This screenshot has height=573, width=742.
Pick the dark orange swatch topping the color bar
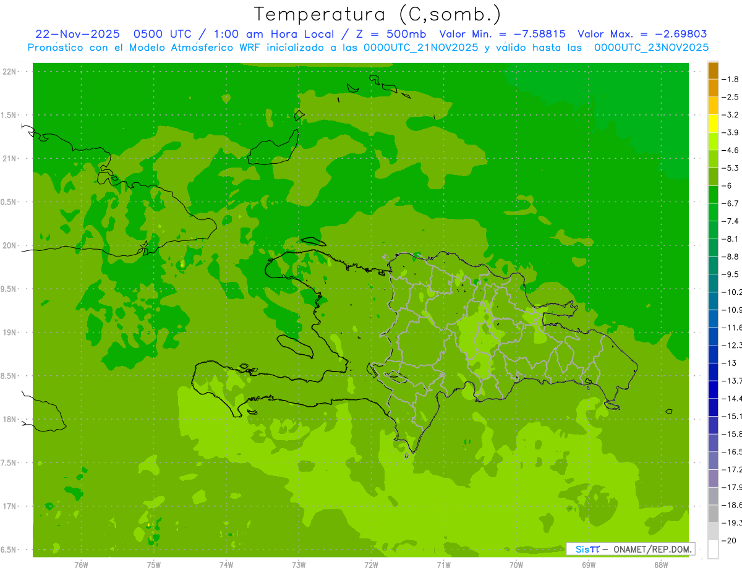coord(713,70)
